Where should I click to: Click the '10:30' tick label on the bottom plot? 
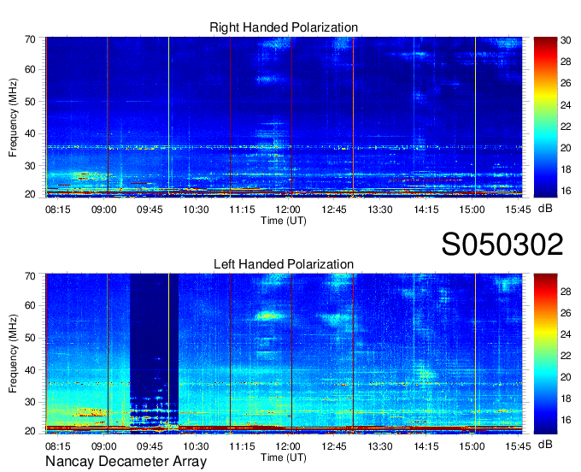(196, 446)
